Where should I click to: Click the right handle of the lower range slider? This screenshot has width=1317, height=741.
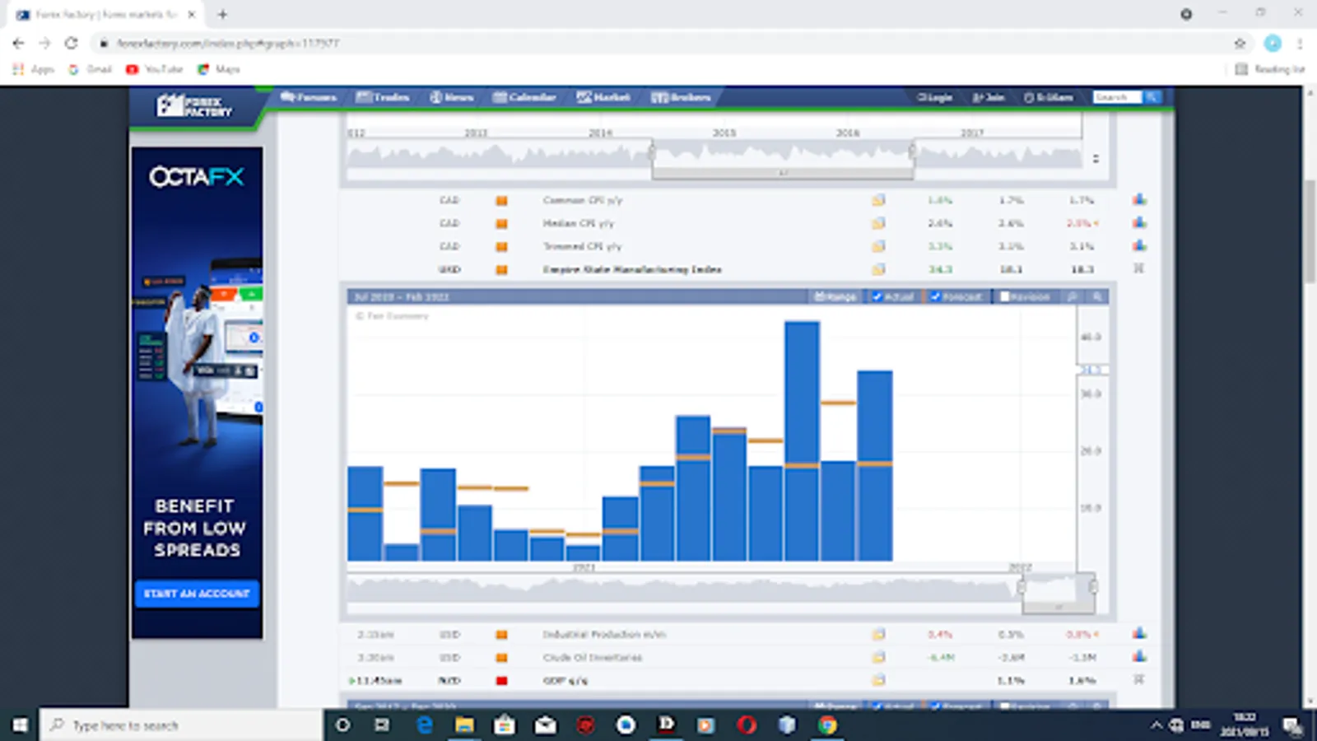tap(1093, 587)
